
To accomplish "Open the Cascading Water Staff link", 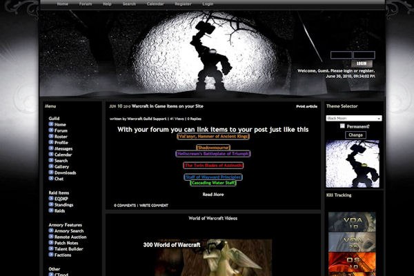I will tap(213, 183).
